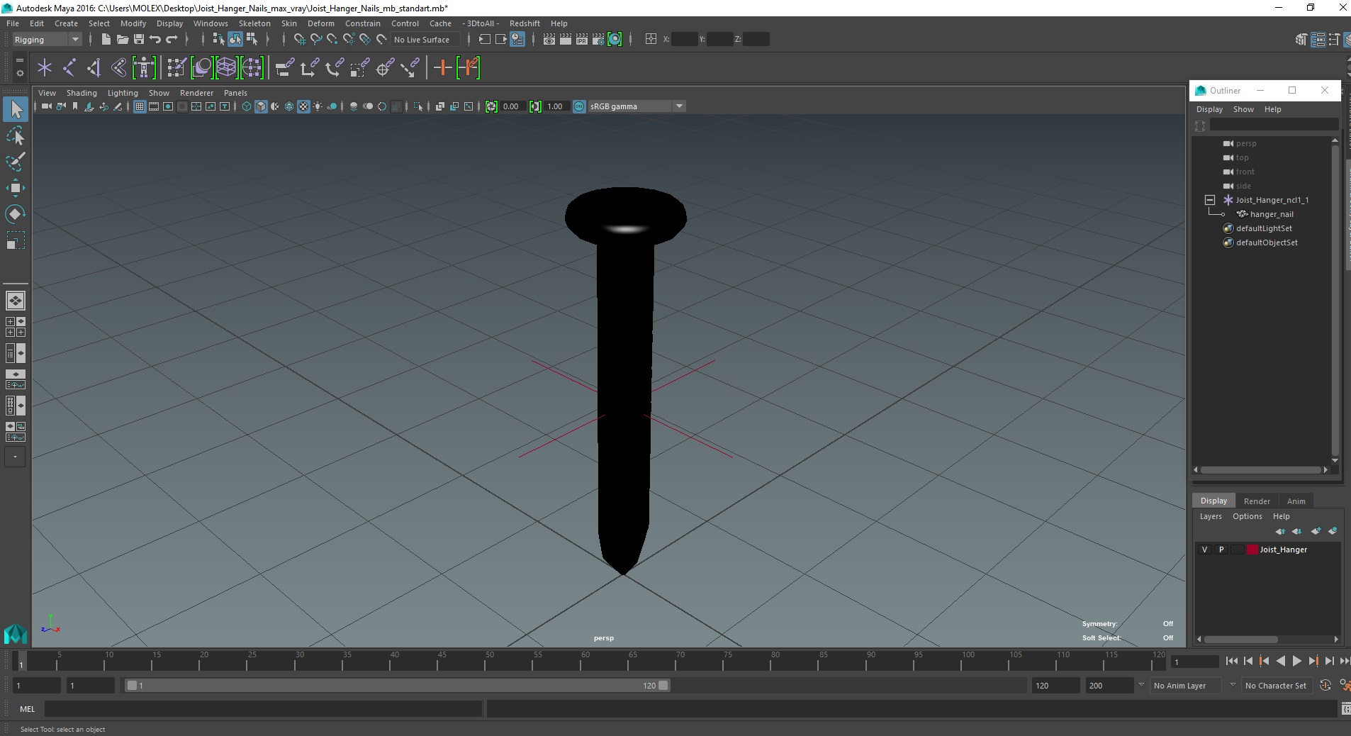1351x736 pixels.
Task: Open the Deform menu
Action: 320,23
